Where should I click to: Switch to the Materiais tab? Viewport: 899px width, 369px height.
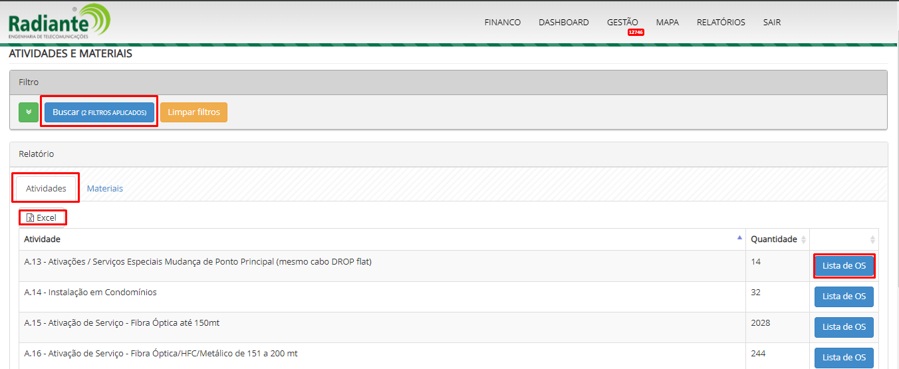click(x=105, y=188)
